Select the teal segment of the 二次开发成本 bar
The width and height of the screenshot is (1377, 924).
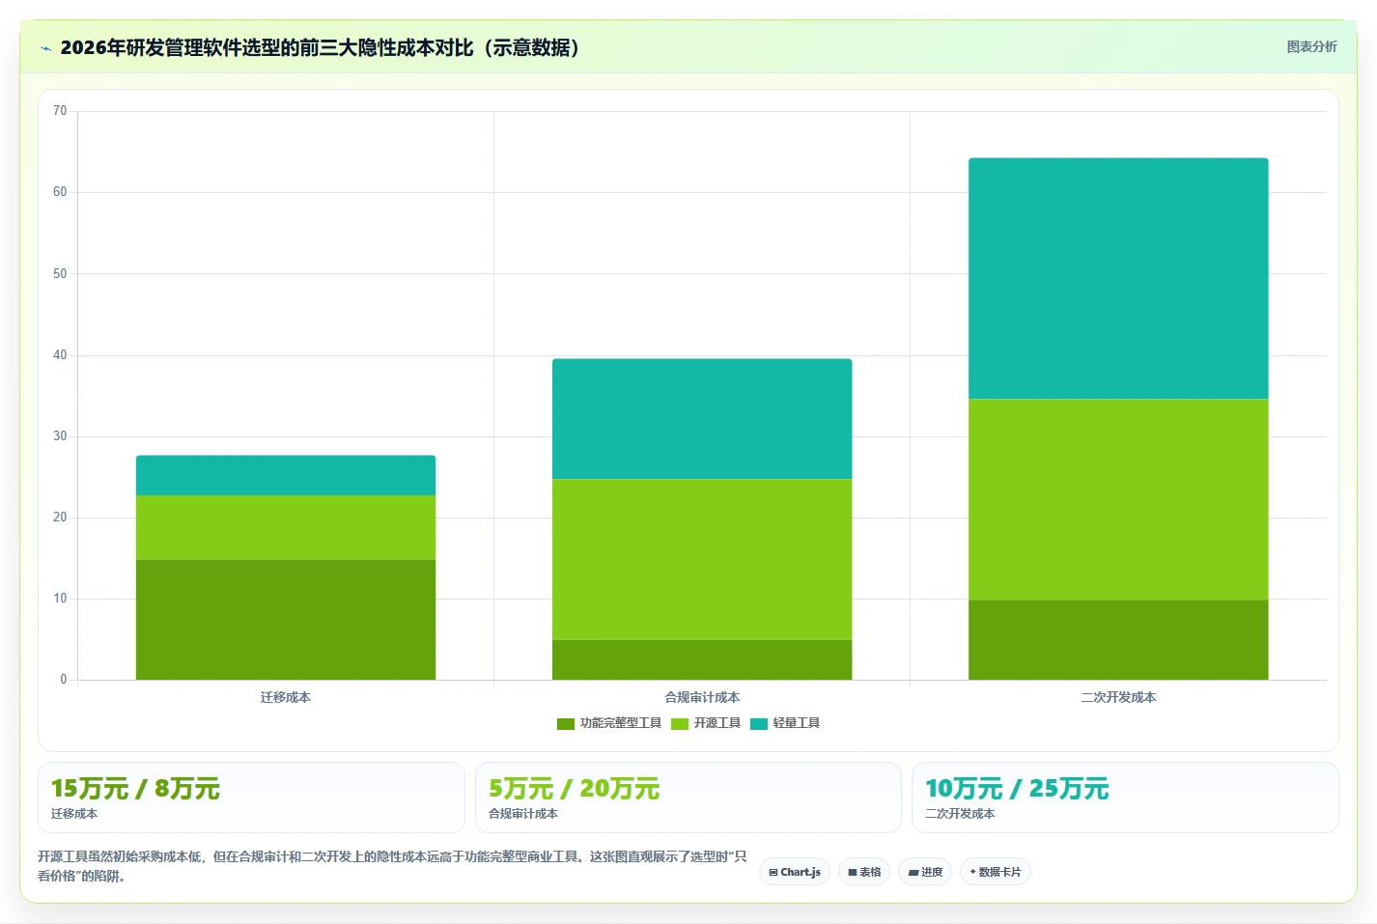pos(1118,278)
